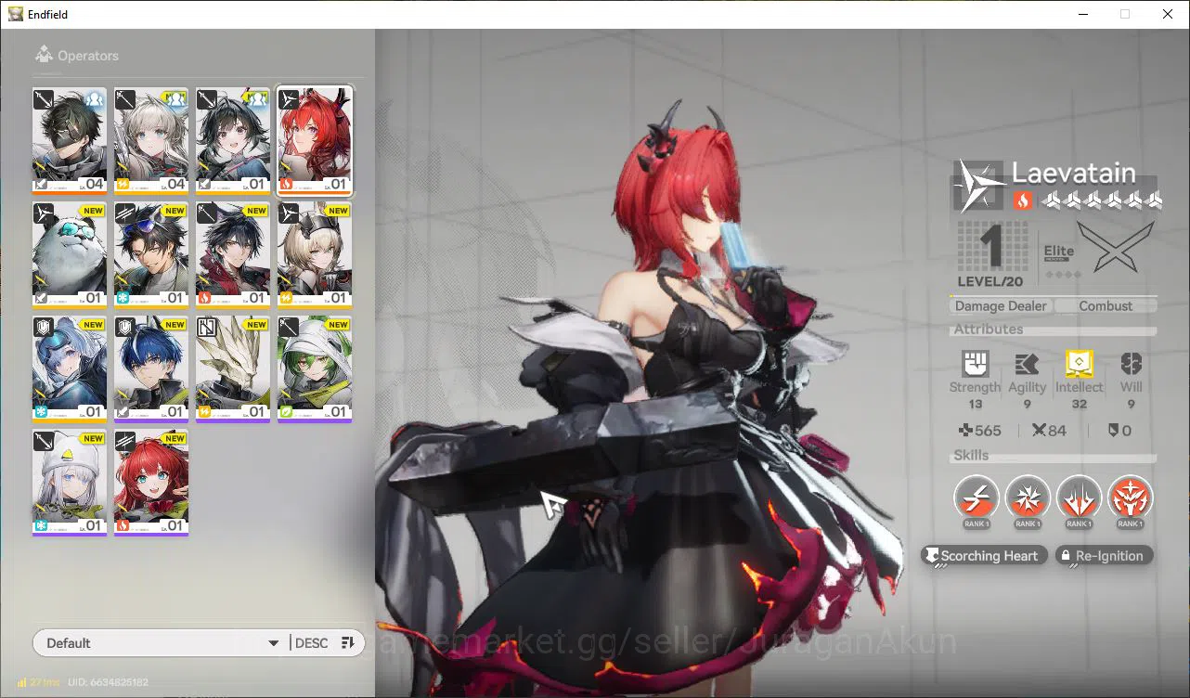Viewport: 1190px width, 698px height.
Task: Click the class icon on spiky white operator card
Action: tap(207, 328)
